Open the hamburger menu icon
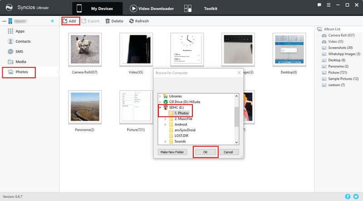This screenshot has width=363, height=201. pyautogui.click(x=329, y=5)
